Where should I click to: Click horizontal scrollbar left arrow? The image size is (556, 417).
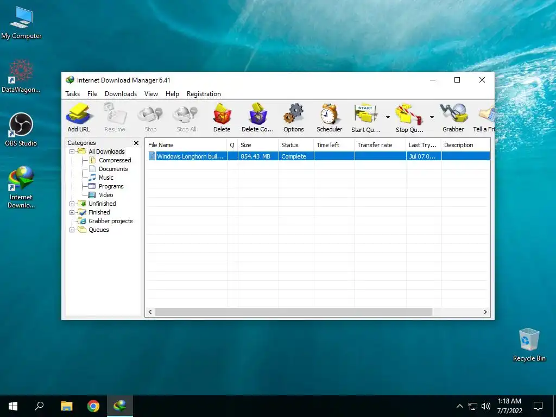click(x=150, y=312)
